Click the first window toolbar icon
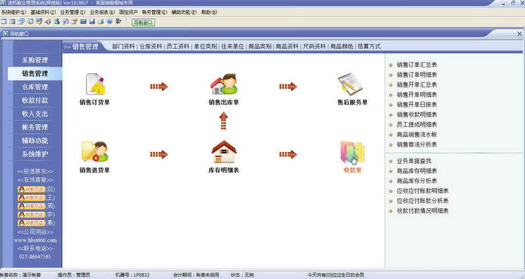Image resolution: width=525 pixels, height=279 pixels. pyautogui.click(x=4, y=22)
